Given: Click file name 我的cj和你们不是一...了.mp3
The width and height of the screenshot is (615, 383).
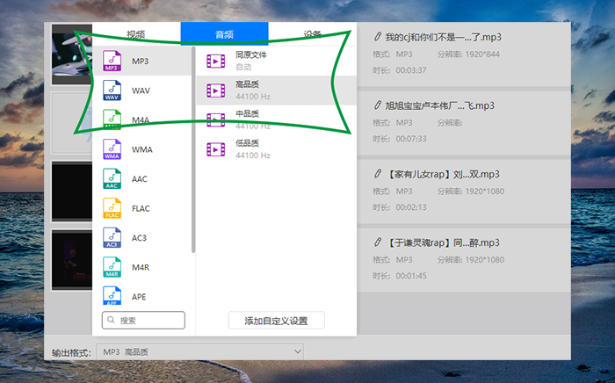Looking at the screenshot, I should [x=443, y=37].
